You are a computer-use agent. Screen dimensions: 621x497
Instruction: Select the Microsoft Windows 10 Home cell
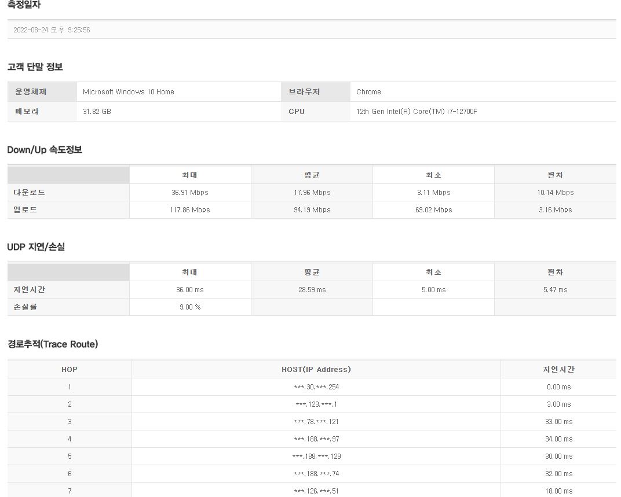point(128,92)
